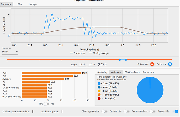Open the Y-Axis scale 'Full fit' dropdown
This screenshot has width=180, height=117.
click(x=10, y=52)
